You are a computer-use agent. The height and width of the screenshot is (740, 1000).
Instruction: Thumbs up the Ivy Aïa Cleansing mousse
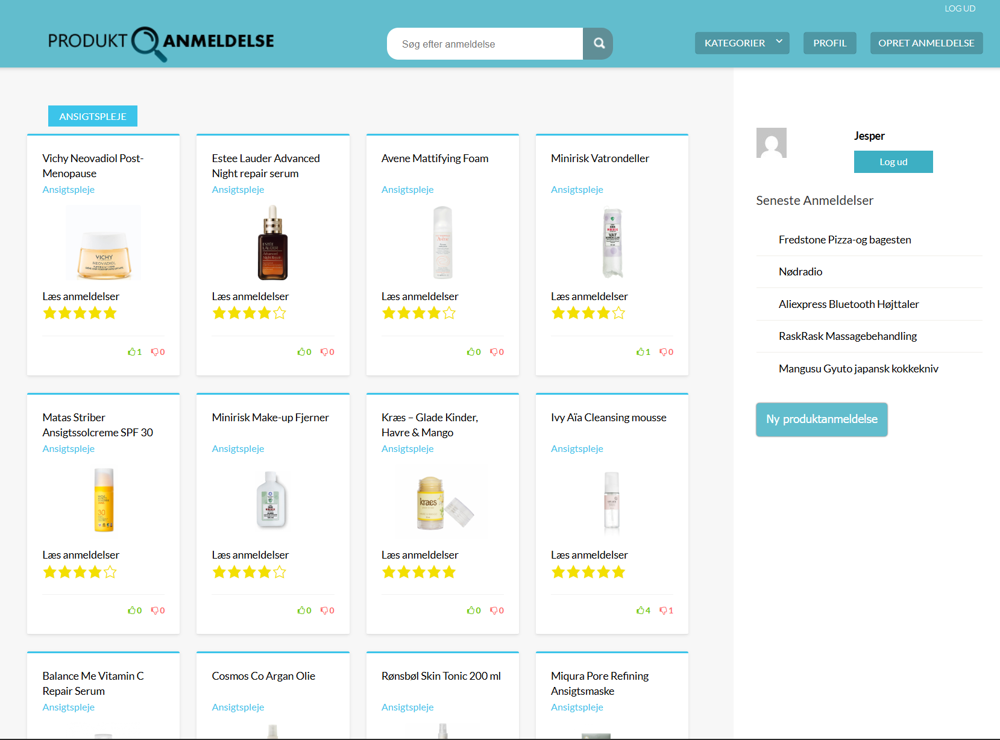640,610
